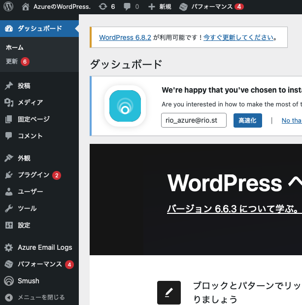The width and height of the screenshot is (302, 305).
Task: Click the collapse menu arrow icon
Action: 9,298
